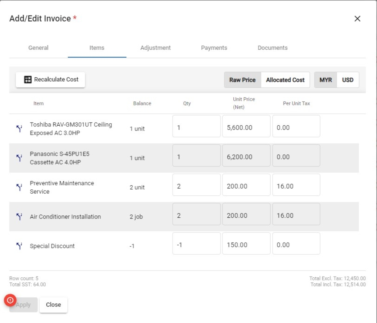This screenshot has height=323, width=377.
Task: Edit Unit Price 150.00 field
Action: 246,244
